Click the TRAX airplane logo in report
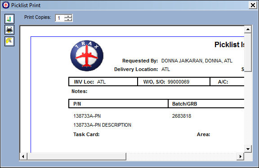259x168 pixels. 87,56
